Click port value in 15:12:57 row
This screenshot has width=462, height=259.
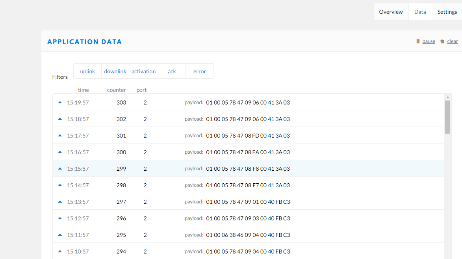click(145, 218)
